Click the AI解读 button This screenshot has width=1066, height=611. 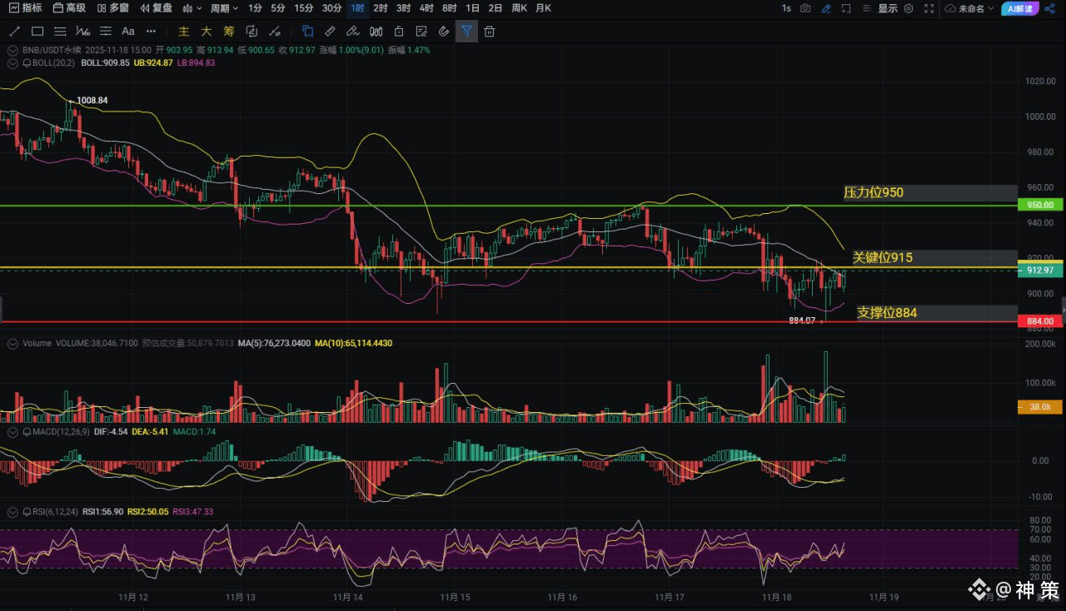[x=1019, y=8]
